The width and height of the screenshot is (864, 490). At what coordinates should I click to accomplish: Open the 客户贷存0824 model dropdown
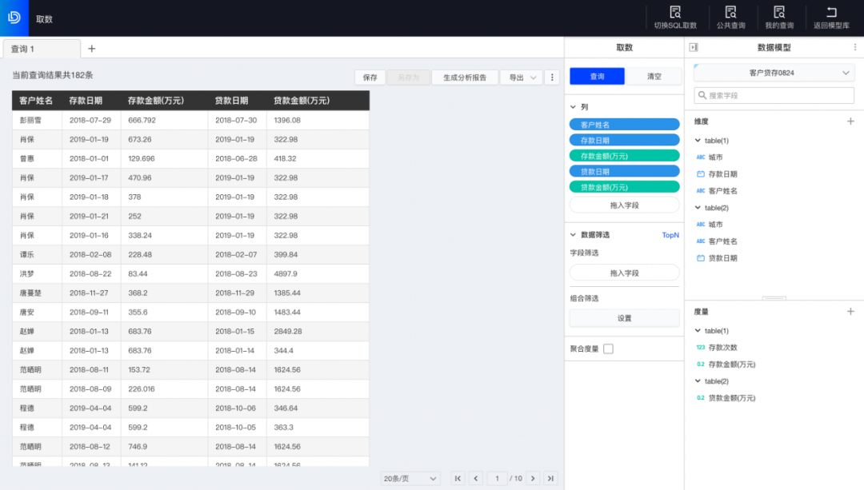point(773,74)
